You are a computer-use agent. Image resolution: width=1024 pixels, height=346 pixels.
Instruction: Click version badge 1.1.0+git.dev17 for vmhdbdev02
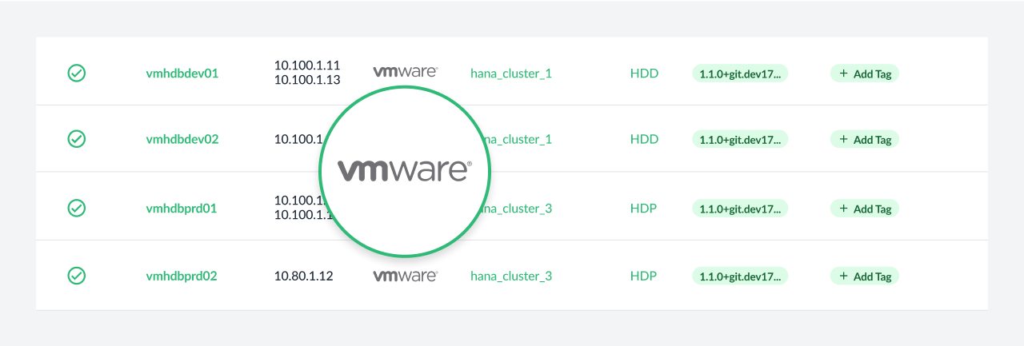point(740,139)
